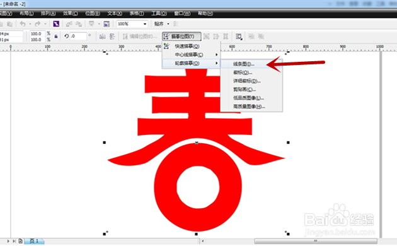Image resolution: width=397 pixels, height=246 pixels.
Task: Open the 排列(A) menu
Action: click(x=48, y=13)
